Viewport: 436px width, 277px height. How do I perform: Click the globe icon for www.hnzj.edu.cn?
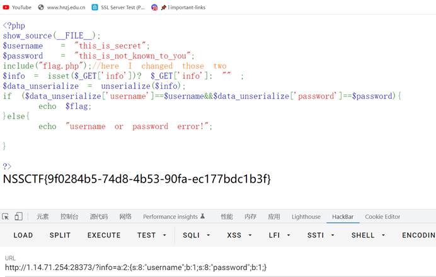coord(41,7)
